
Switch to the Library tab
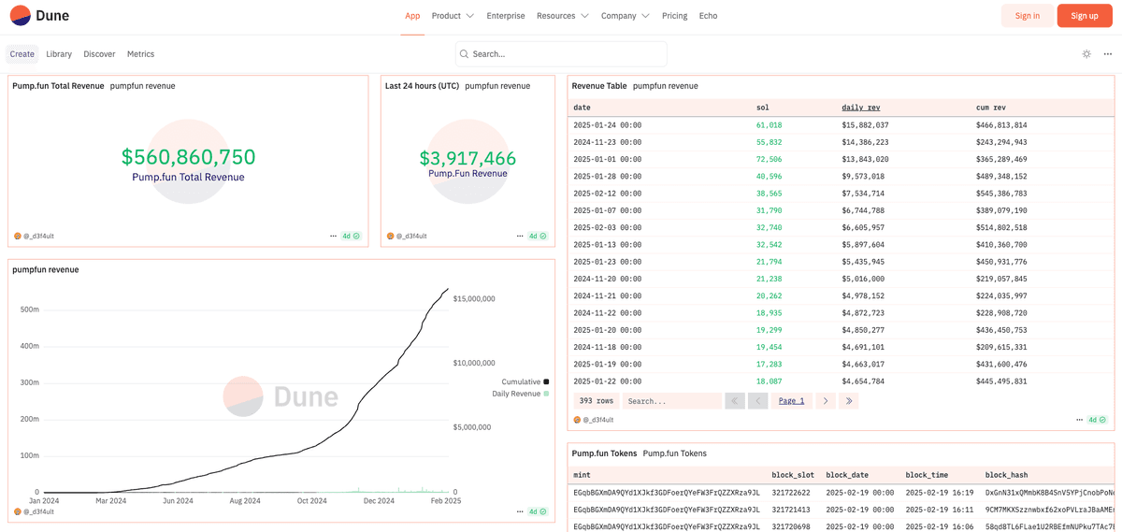click(59, 54)
